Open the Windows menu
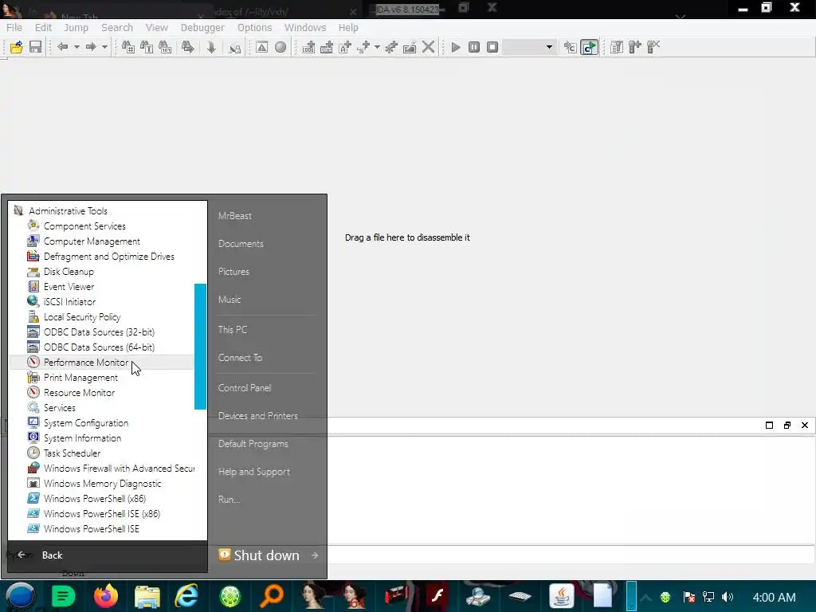The height and width of the screenshot is (612, 816). click(305, 28)
